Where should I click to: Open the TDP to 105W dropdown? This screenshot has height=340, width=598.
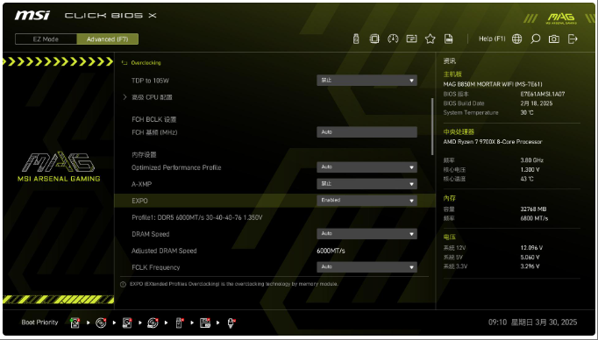[x=367, y=81]
